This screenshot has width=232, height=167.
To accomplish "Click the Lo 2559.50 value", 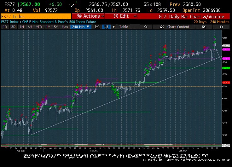I will [161, 10].
